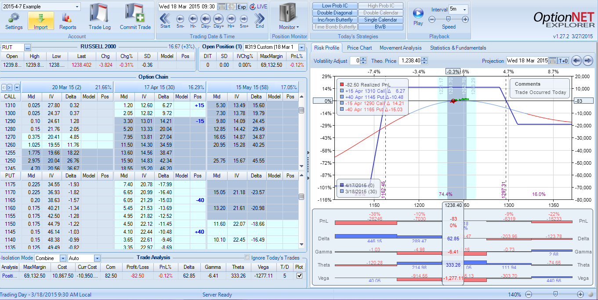This screenshot has width=598, height=300.
Task: Go back one hour with Hr-
Action: [193, 20]
